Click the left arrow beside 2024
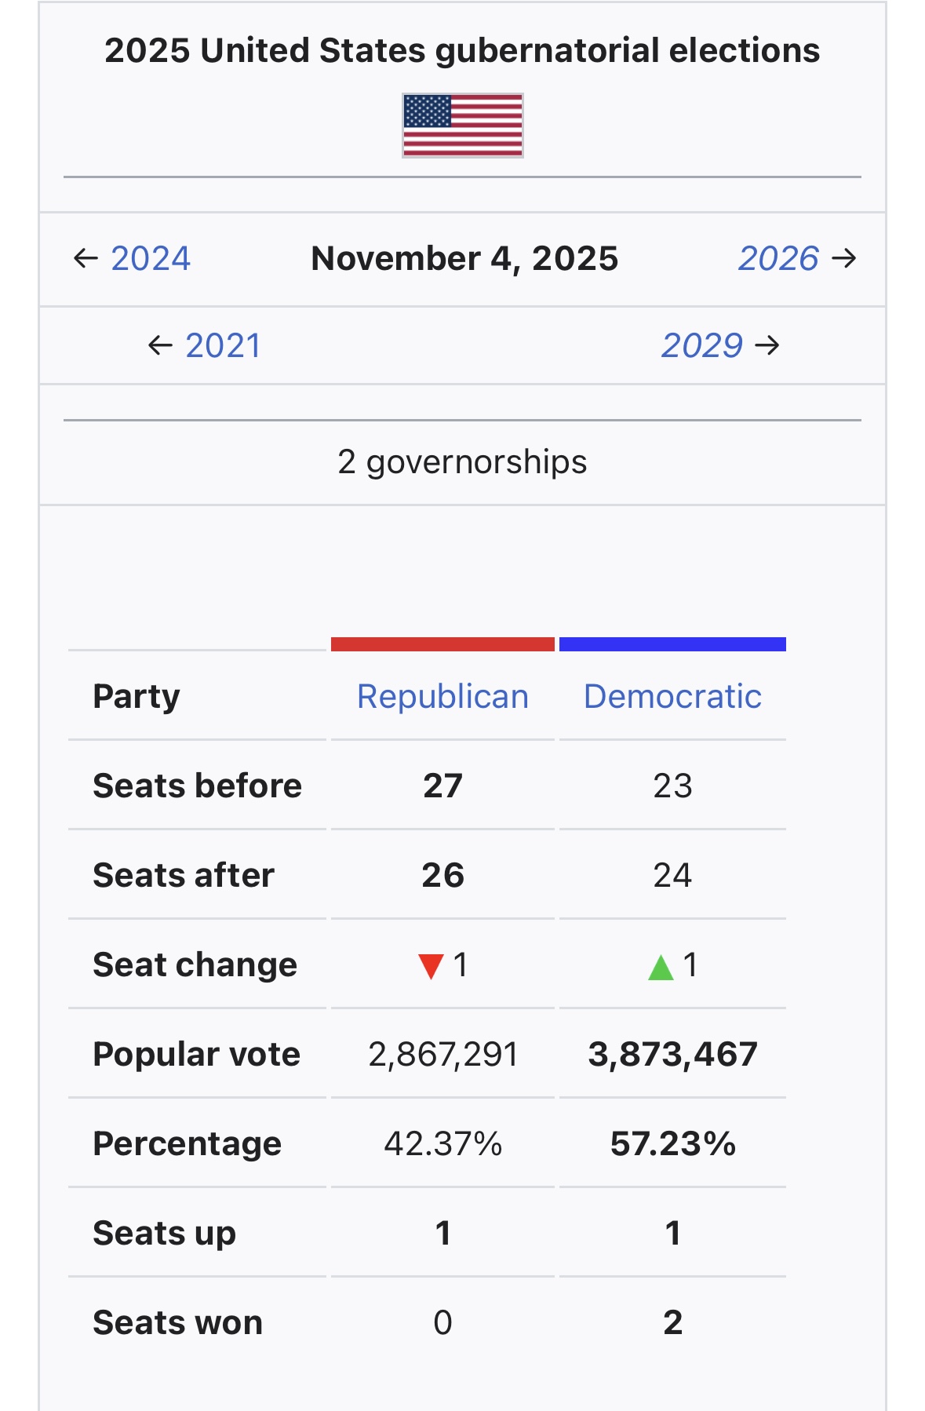The width and height of the screenshot is (925, 1411). pos(86,258)
